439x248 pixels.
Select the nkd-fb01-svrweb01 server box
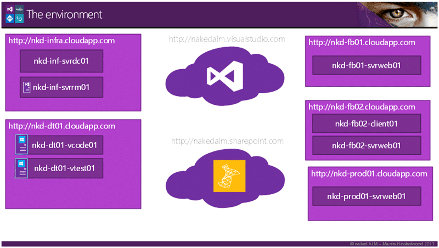point(367,65)
